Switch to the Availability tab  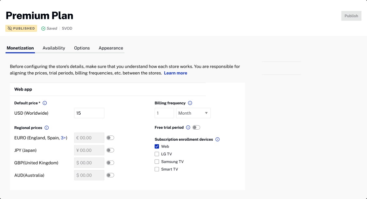[54, 48]
